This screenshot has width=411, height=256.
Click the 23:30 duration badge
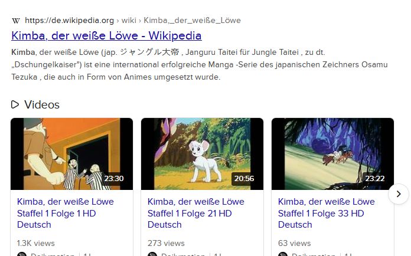(114, 179)
